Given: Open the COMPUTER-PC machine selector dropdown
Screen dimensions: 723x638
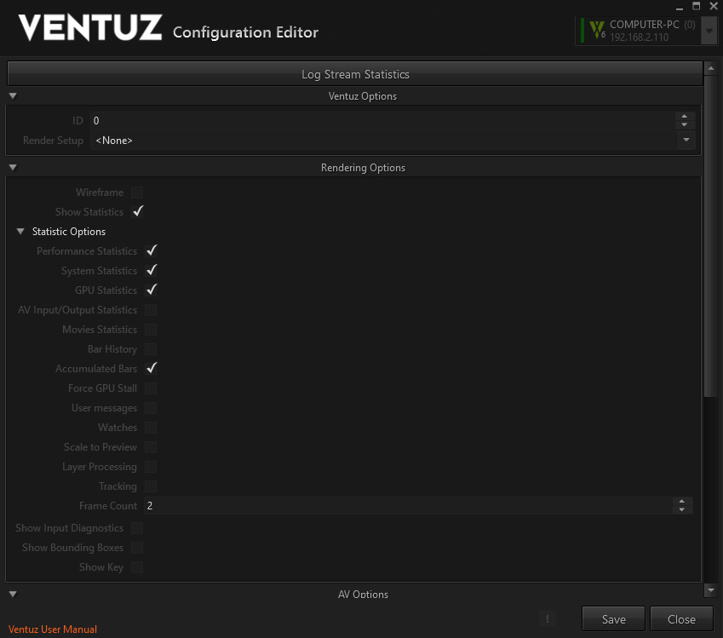Looking at the screenshot, I should (x=709, y=32).
